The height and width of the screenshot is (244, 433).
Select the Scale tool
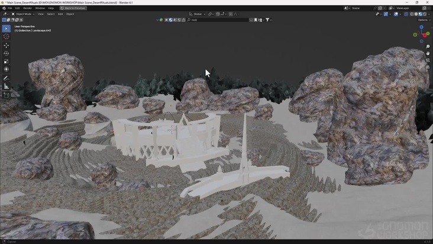pyautogui.click(x=6, y=62)
